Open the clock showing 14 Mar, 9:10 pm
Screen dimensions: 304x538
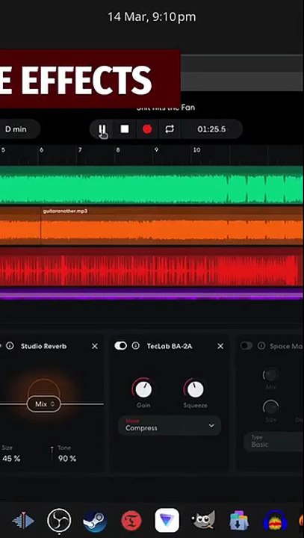pos(152,16)
